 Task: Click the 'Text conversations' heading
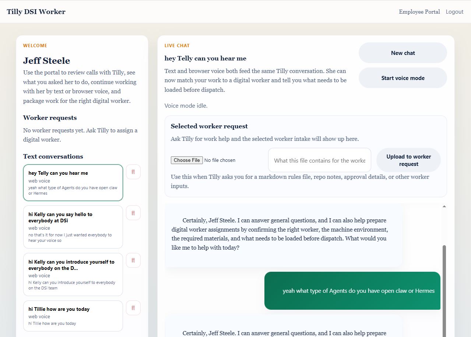53,156
